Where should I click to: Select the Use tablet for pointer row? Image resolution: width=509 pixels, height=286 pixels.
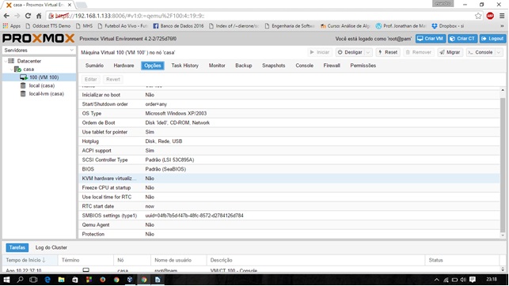click(289, 132)
